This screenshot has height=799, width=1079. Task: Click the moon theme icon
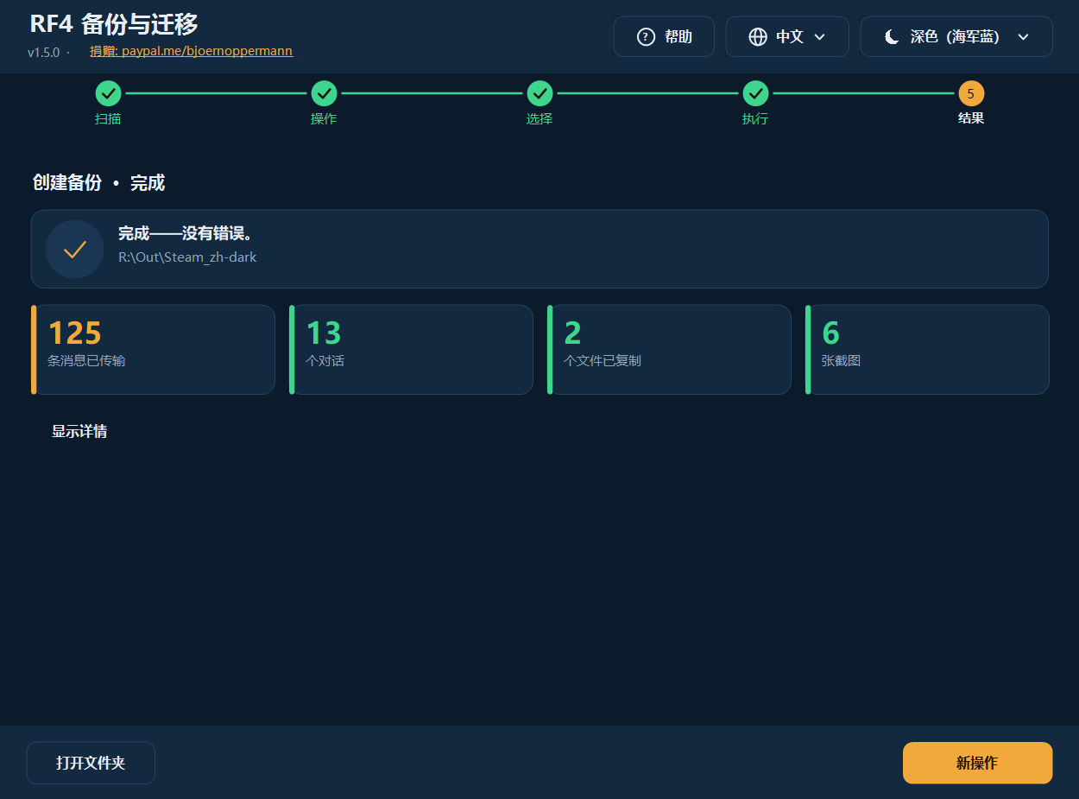click(893, 36)
